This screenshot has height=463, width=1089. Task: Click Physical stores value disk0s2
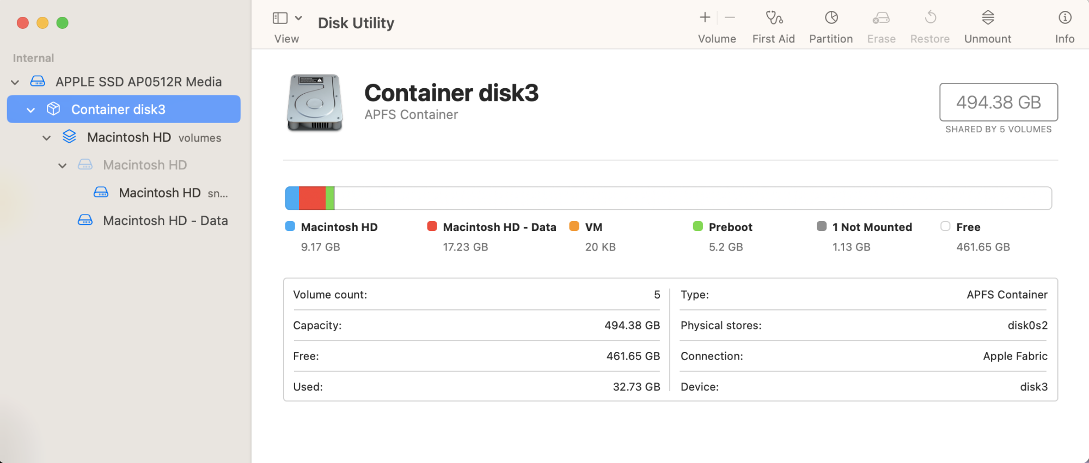(x=1028, y=325)
